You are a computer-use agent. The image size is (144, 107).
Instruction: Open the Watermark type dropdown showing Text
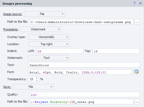click(49, 58)
